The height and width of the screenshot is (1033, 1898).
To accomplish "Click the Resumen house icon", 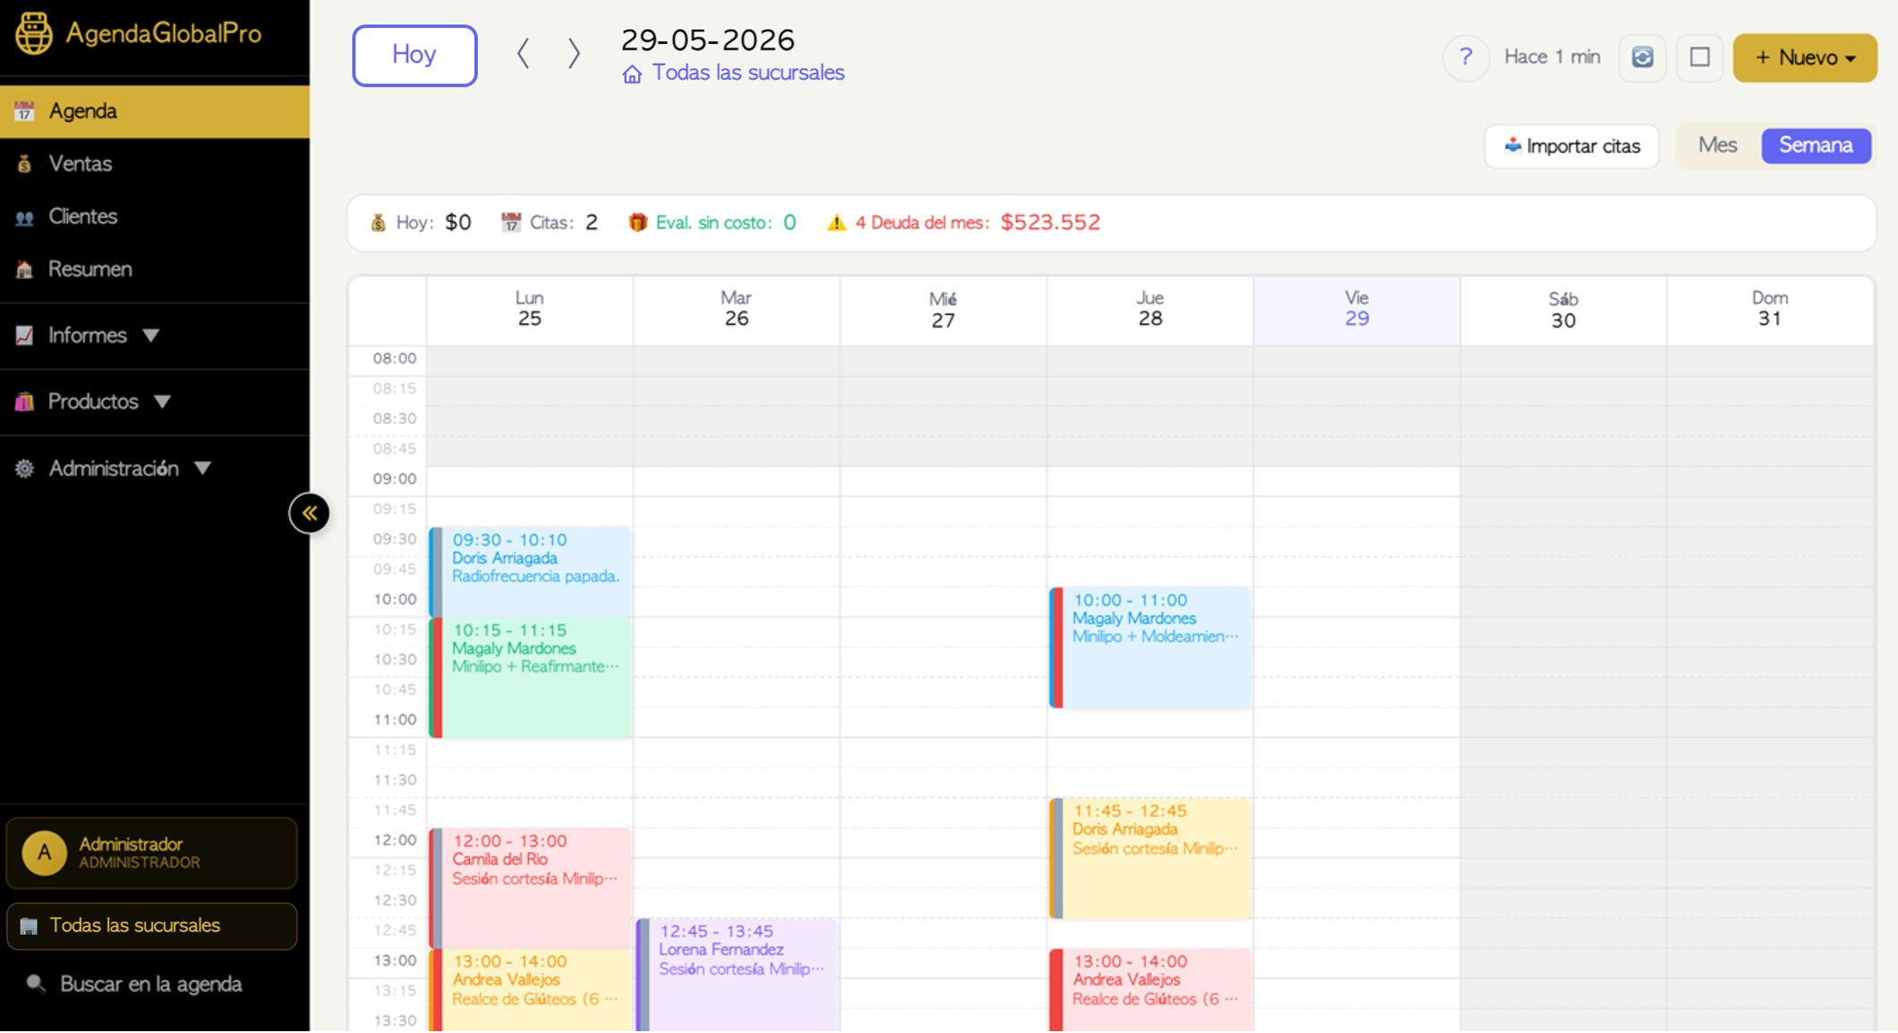I will click(24, 269).
